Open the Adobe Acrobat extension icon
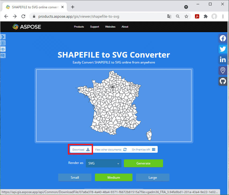The width and height of the screenshot is (229, 195). pyautogui.click(x=197, y=16)
